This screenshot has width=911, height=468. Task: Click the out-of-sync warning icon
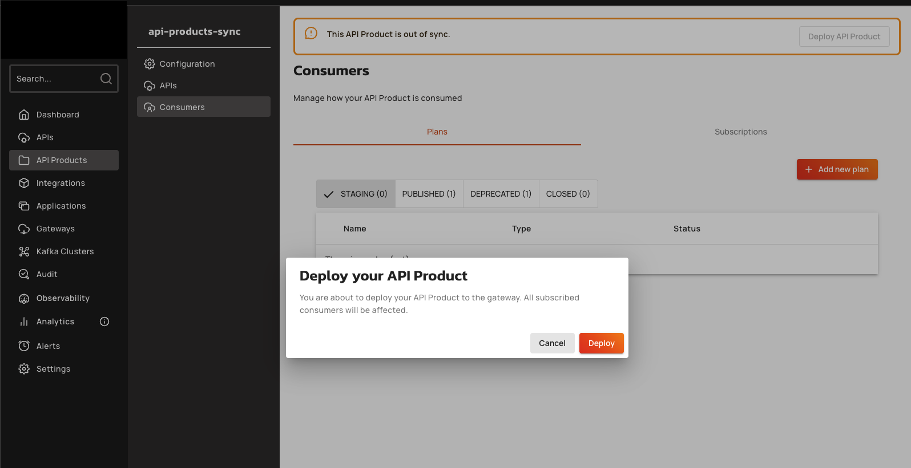311,34
